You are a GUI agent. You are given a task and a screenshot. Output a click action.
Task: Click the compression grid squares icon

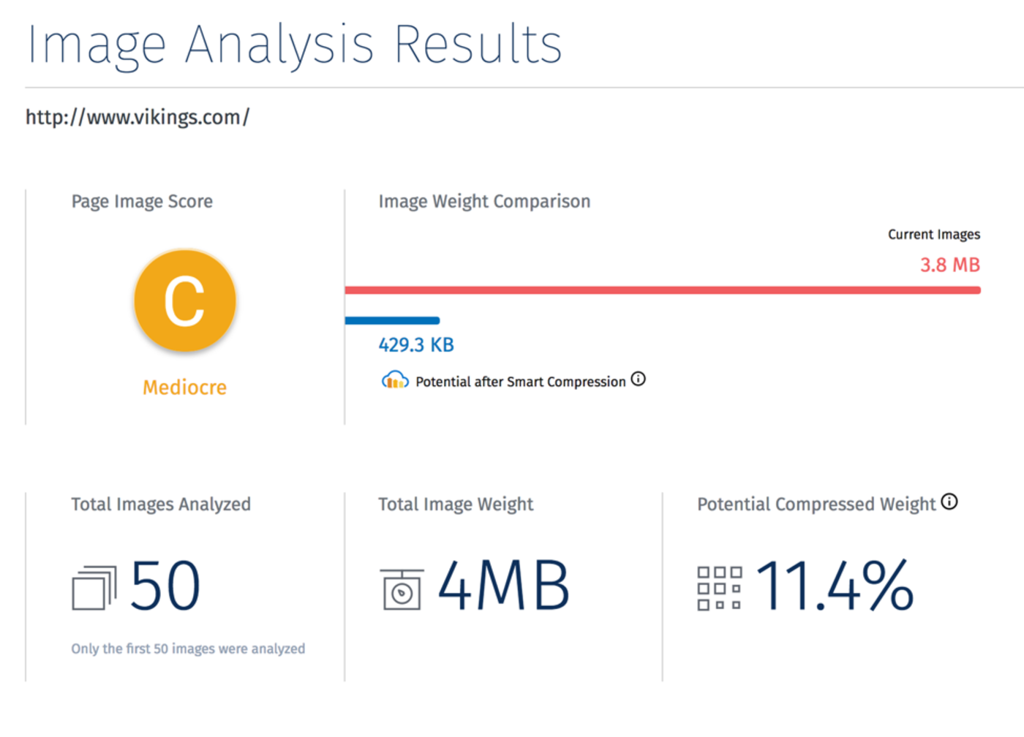tap(719, 588)
